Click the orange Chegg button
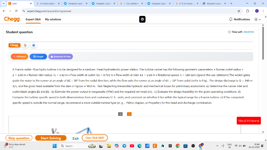This screenshot has height=150, width=267. (15, 45)
